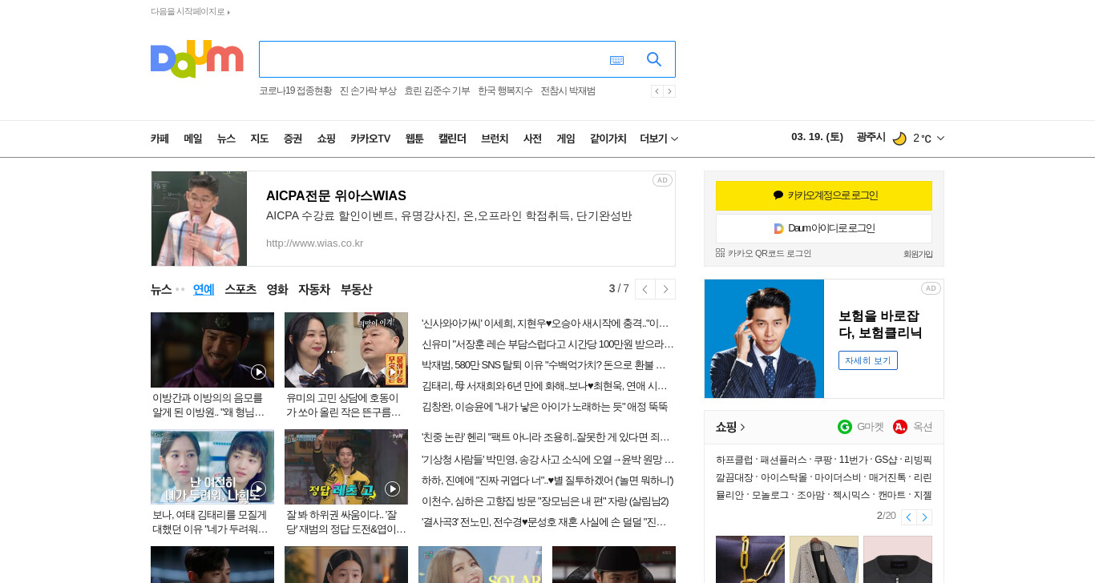
Task: Click trending keyword 코로나19 접종현황
Action: click(x=295, y=91)
